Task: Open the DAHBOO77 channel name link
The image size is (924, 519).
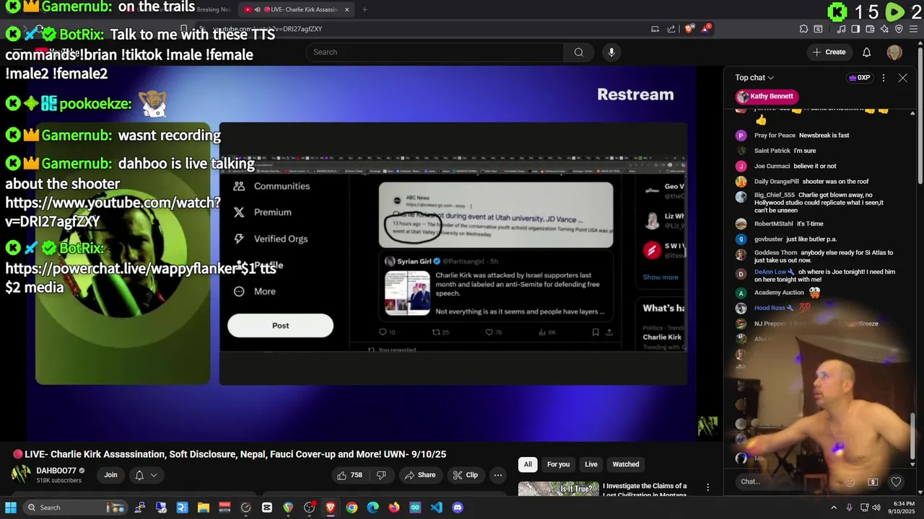Action: 56,471
